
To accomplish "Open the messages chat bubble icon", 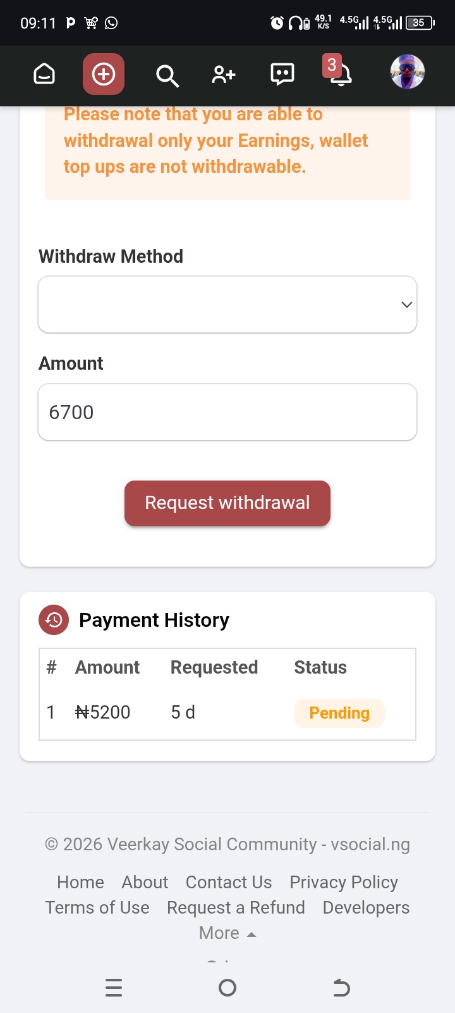I will (x=282, y=75).
